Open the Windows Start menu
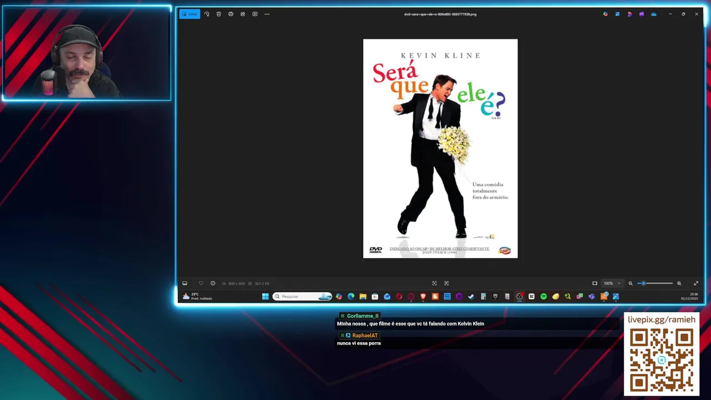This screenshot has height=400, width=711. pos(265,296)
